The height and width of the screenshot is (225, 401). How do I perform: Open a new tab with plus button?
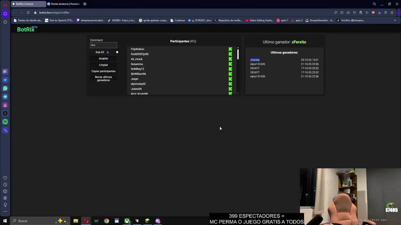[85, 4]
